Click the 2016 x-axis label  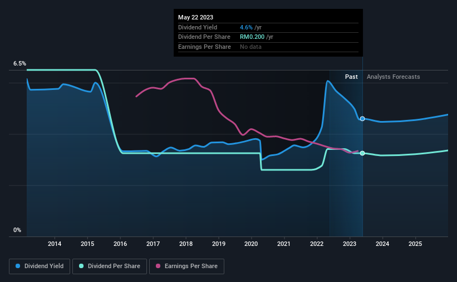pyautogui.click(x=120, y=244)
